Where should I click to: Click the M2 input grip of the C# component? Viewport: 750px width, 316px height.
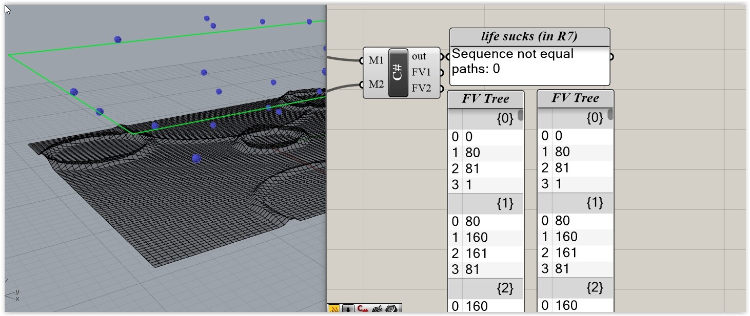pyautogui.click(x=361, y=85)
